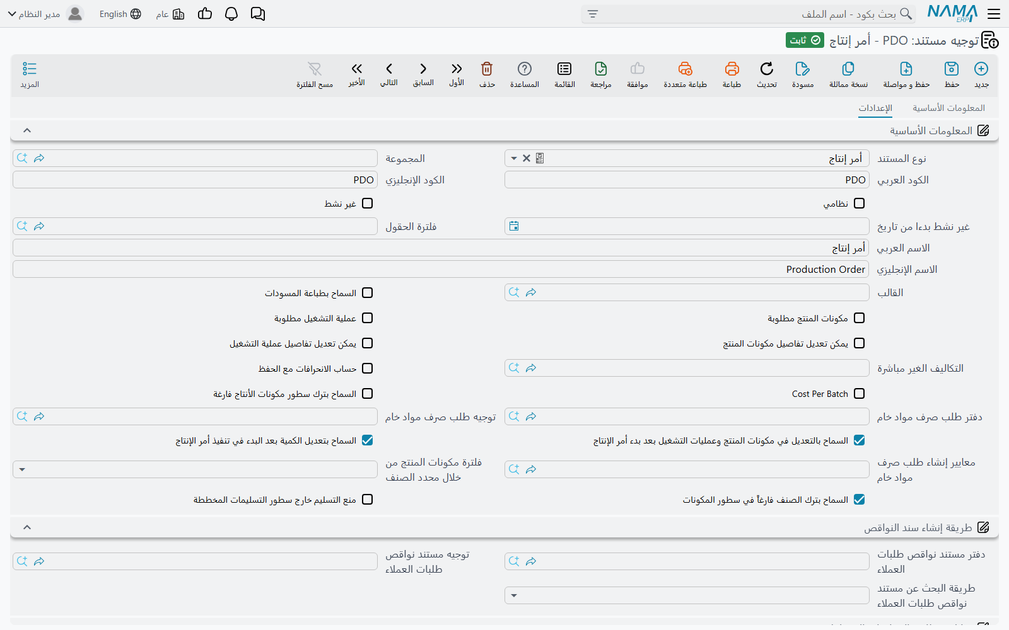Click the مسح الفلترة (Clear filter) button
This screenshot has height=630, width=1009.
pyautogui.click(x=315, y=74)
